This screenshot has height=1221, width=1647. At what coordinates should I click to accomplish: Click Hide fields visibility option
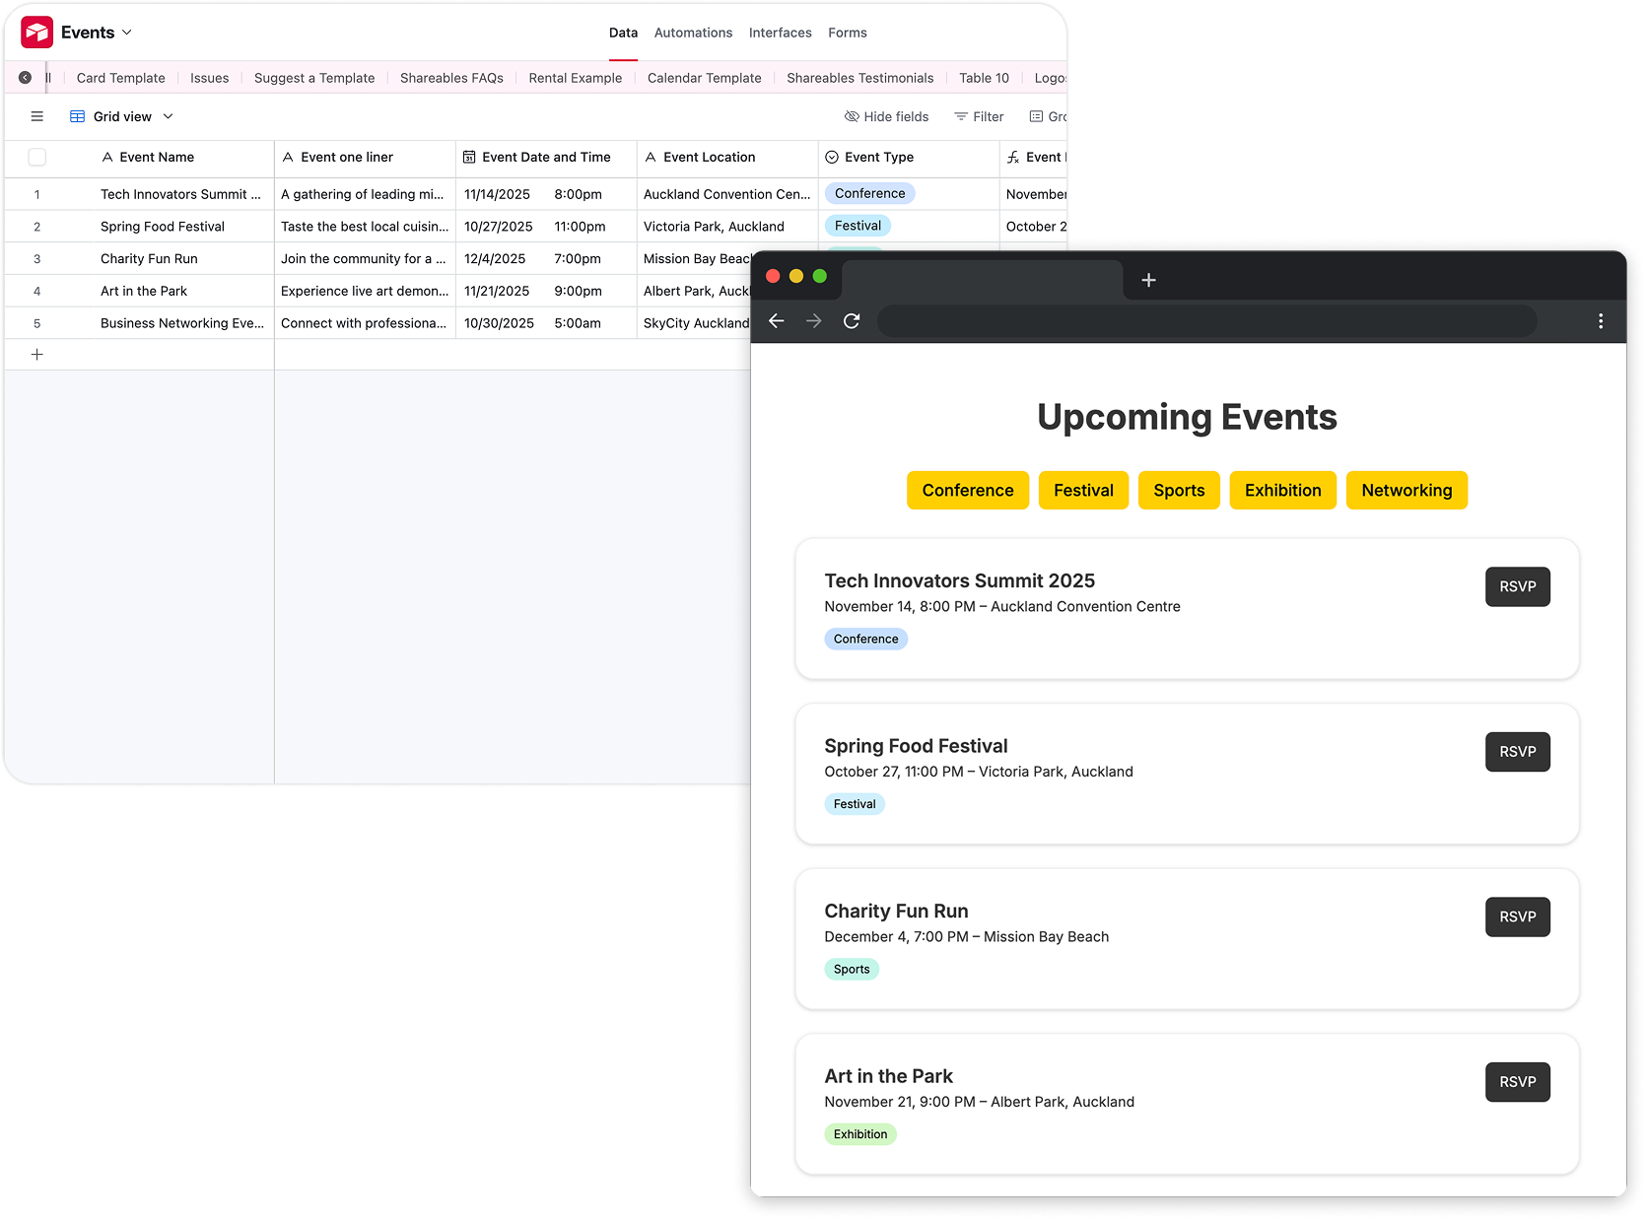[x=886, y=116]
